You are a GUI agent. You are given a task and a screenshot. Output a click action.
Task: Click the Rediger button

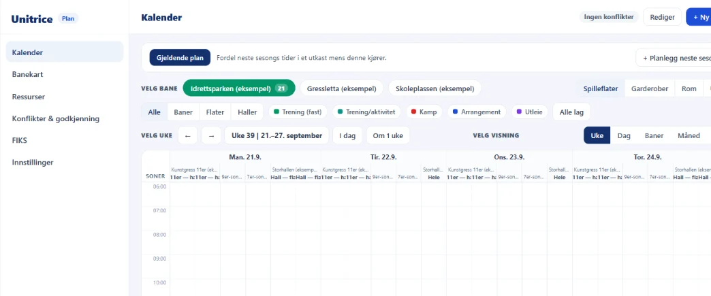pyautogui.click(x=662, y=17)
